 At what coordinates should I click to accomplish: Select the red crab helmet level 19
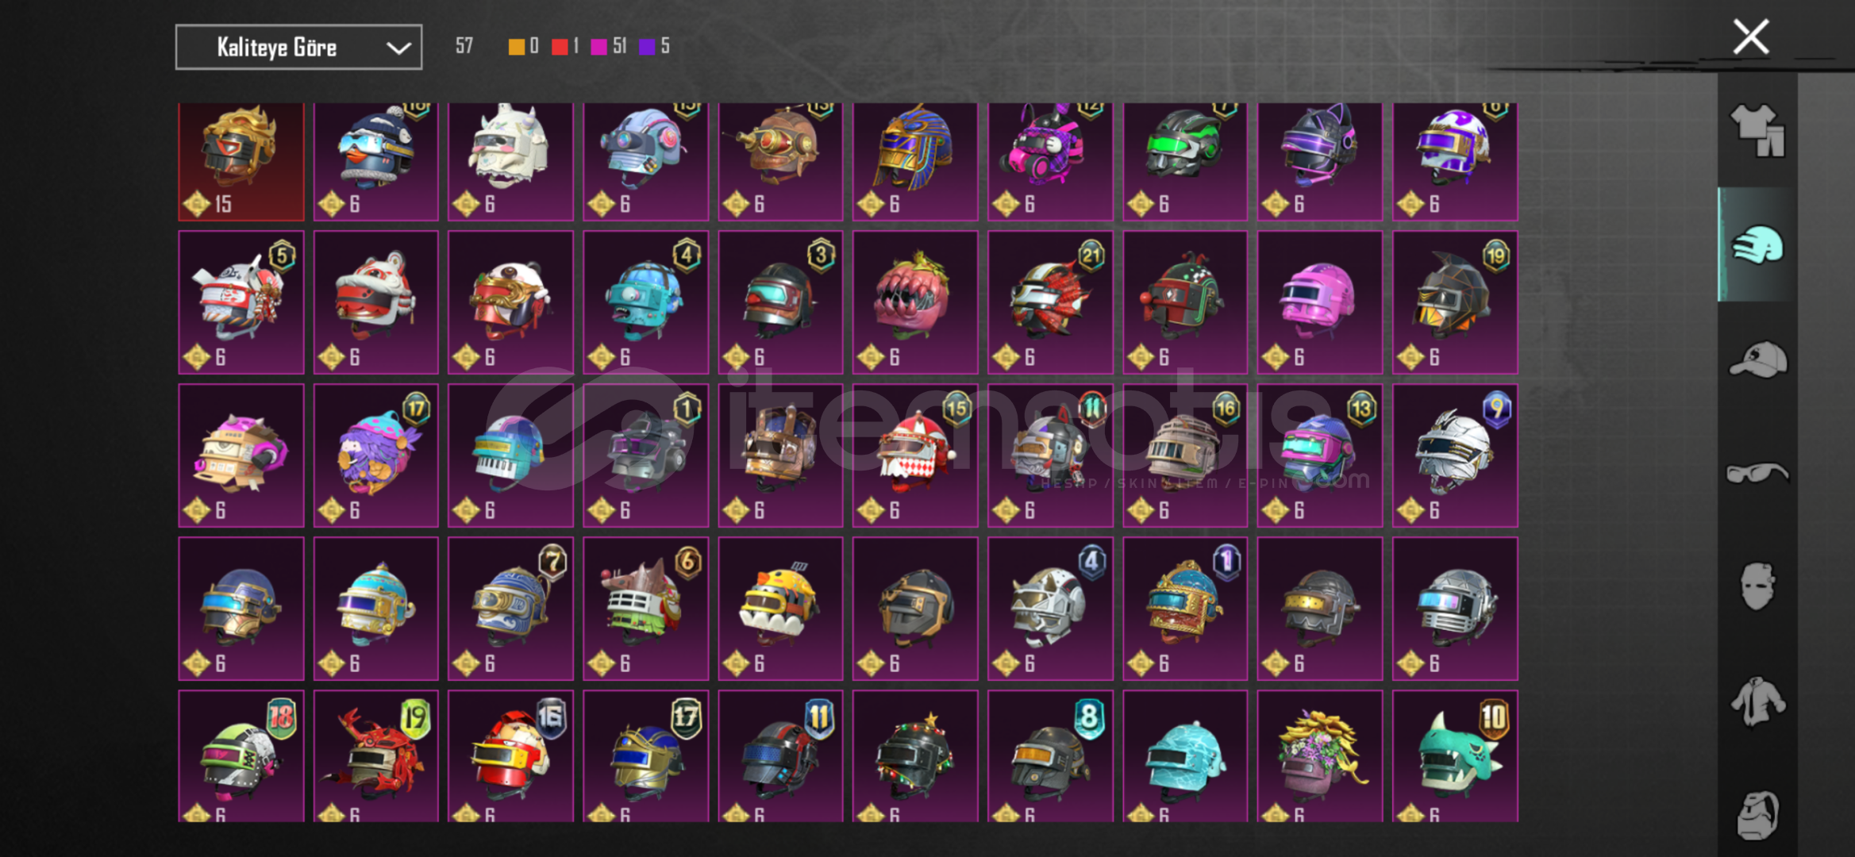coord(376,756)
